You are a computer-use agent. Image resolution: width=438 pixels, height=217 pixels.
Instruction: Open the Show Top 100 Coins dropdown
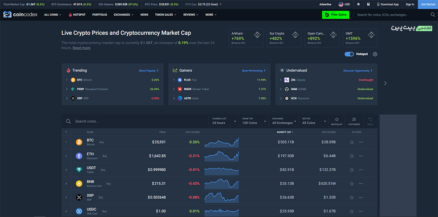point(254,121)
